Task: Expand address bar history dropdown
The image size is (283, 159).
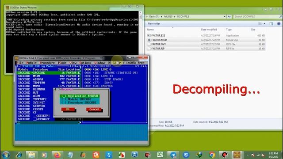Action: pos(225,17)
